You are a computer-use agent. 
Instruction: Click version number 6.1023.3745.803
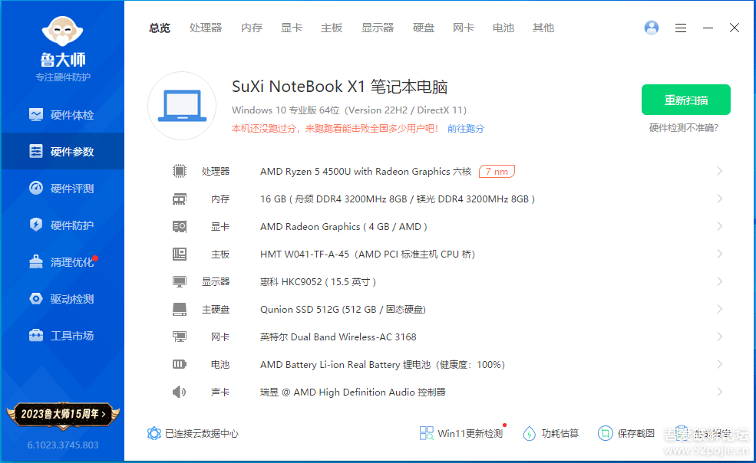pos(63,445)
